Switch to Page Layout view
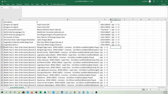Viewport: 168px width, 94px height. (x=147, y=90)
